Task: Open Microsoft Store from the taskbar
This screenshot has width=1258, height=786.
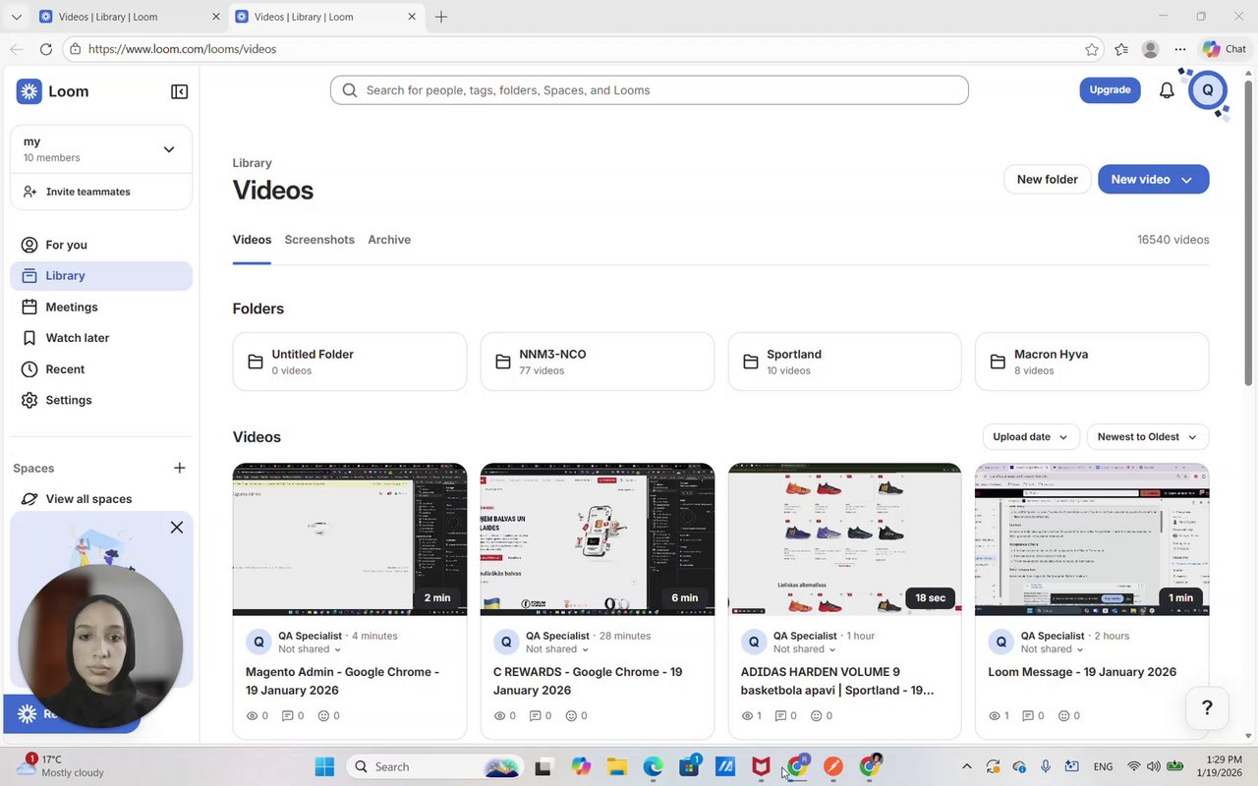Action: [689, 766]
